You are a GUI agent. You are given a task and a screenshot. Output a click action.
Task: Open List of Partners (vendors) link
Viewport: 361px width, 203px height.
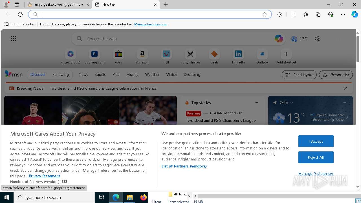(184, 166)
